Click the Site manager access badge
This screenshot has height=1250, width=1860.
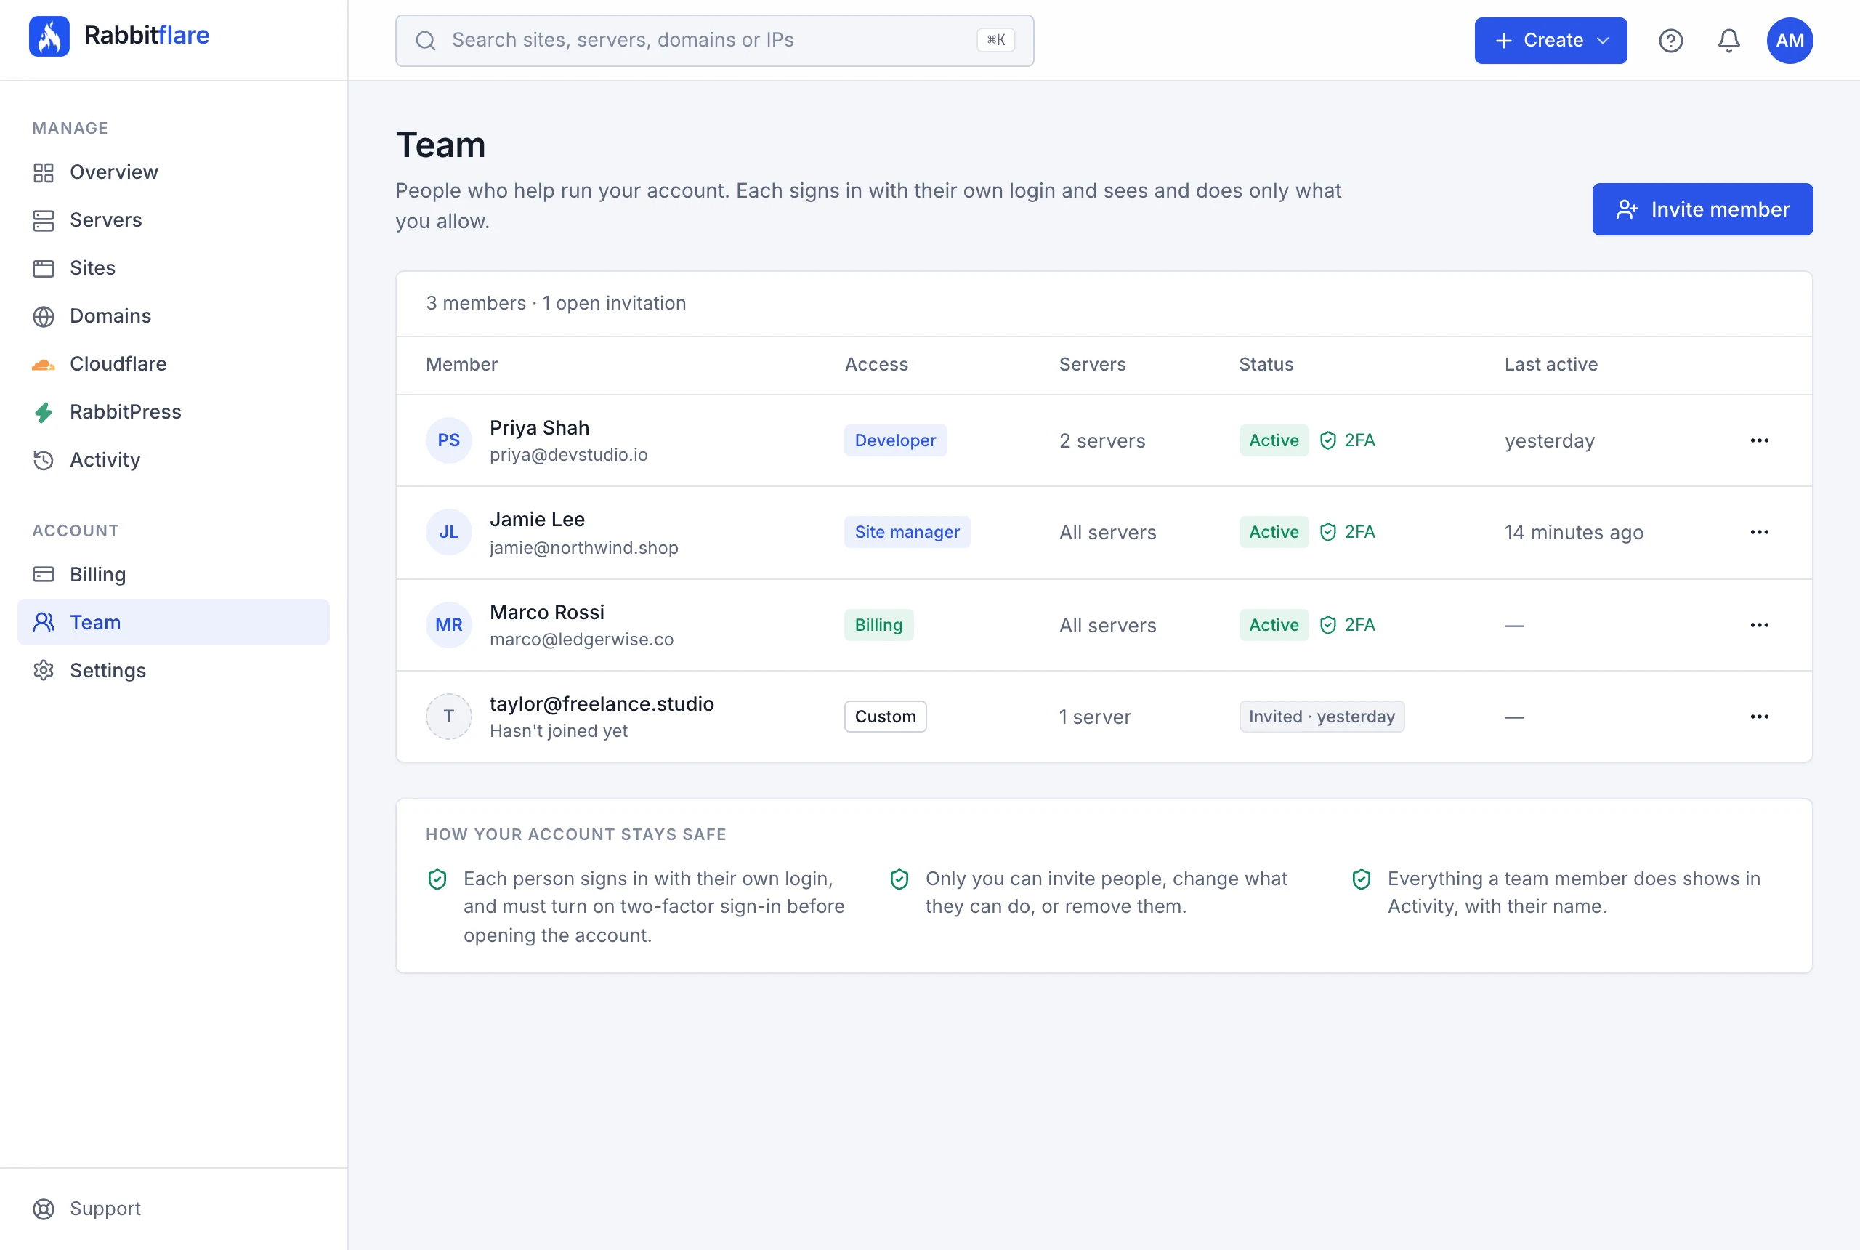click(907, 532)
